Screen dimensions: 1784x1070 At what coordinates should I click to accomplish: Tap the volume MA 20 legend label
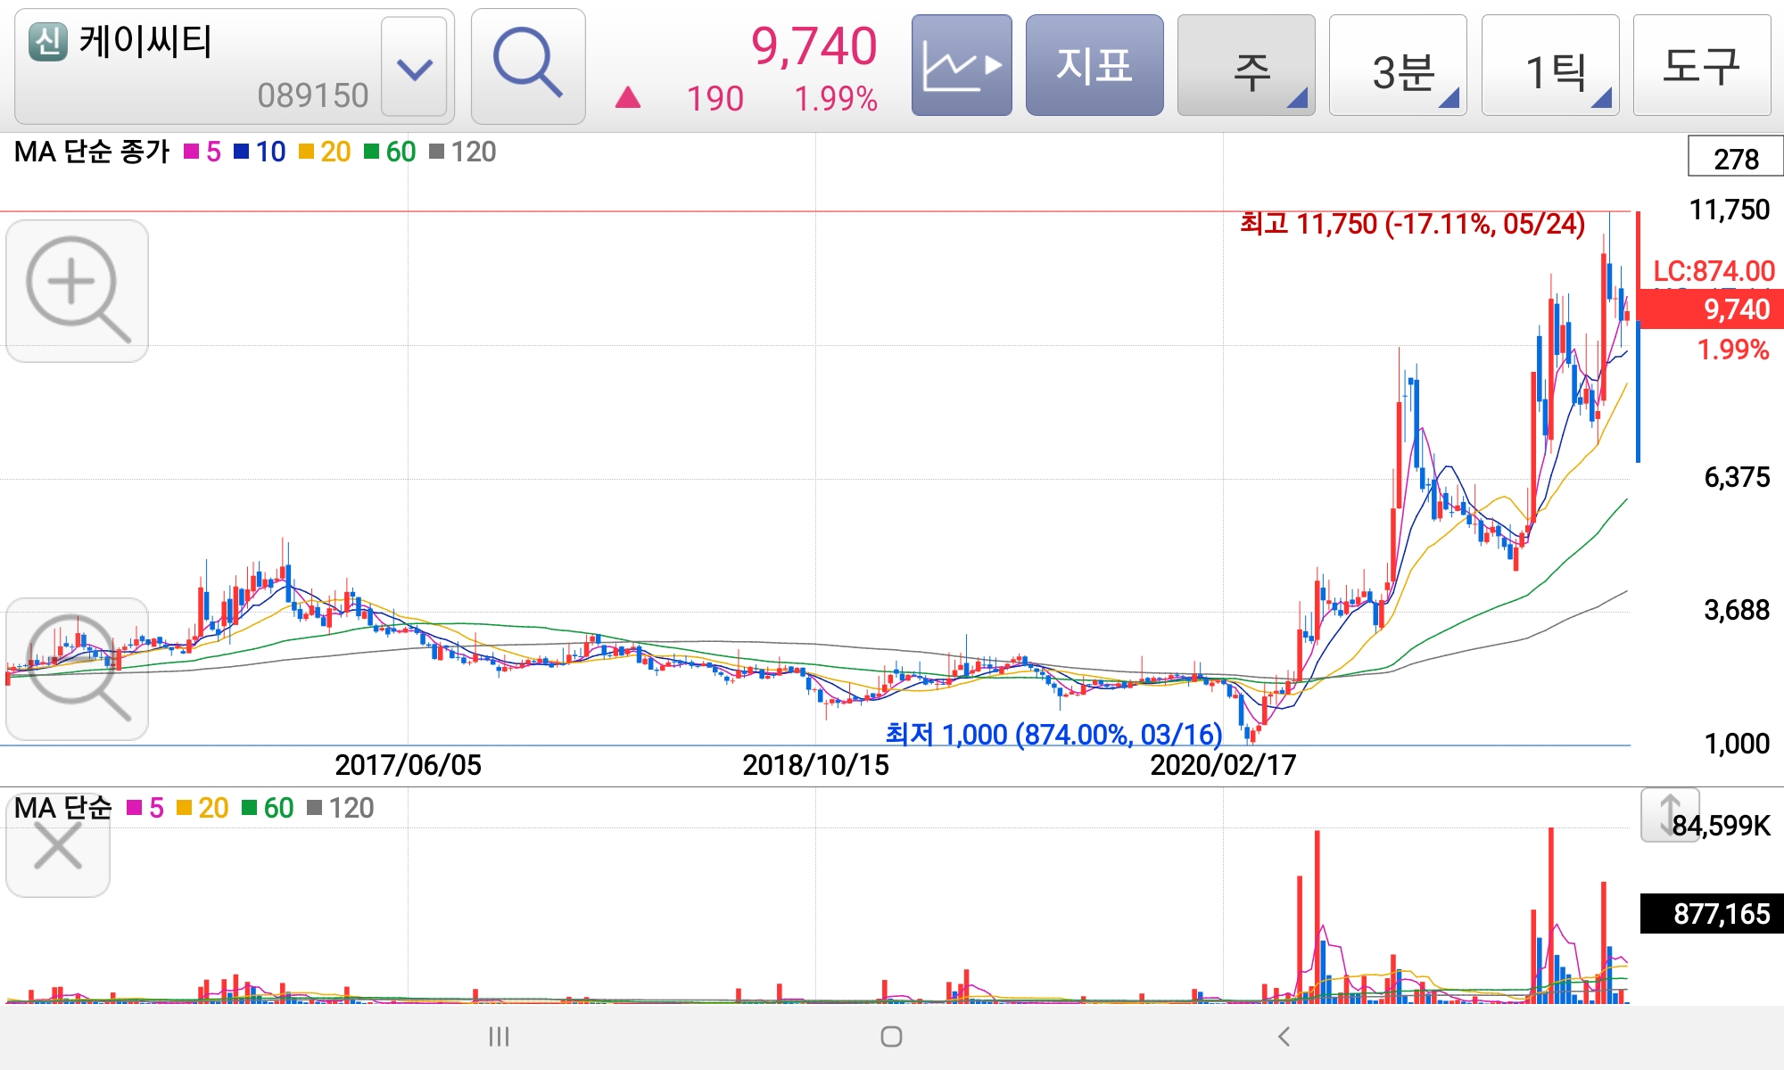coord(212,808)
